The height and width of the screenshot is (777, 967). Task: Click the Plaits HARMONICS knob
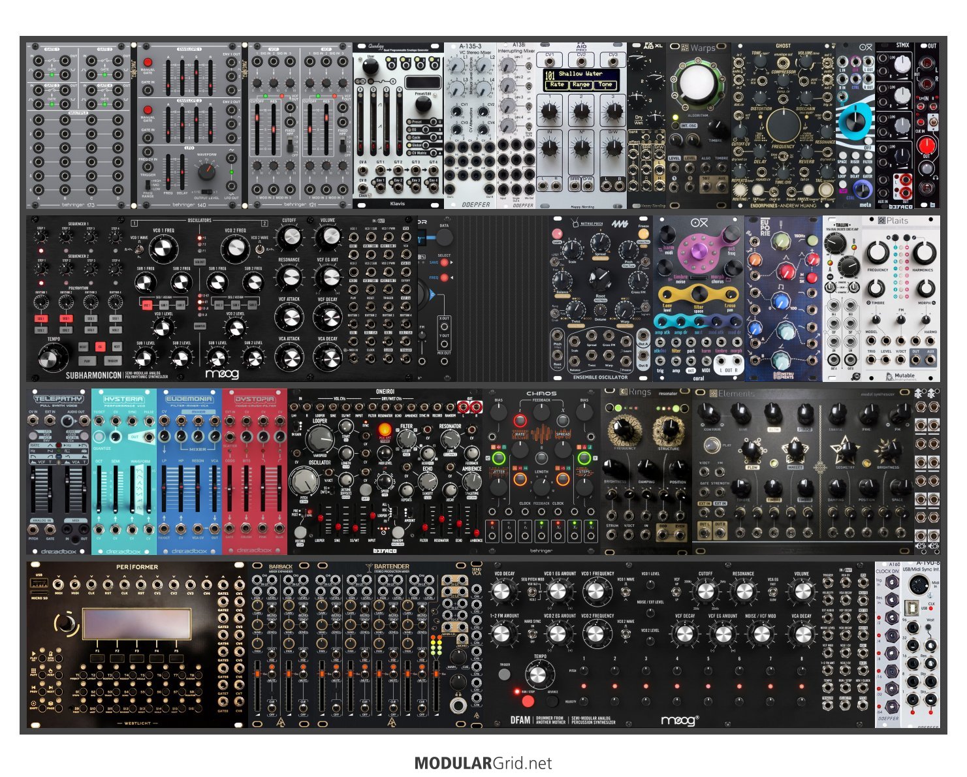pos(923,253)
